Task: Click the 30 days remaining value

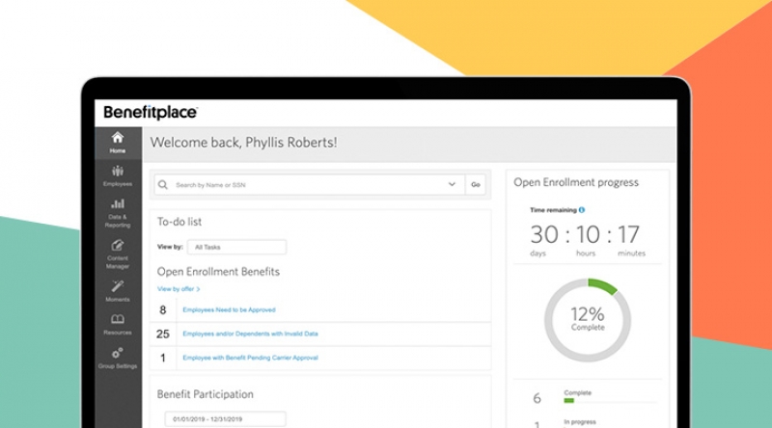Action: (x=544, y=234)
